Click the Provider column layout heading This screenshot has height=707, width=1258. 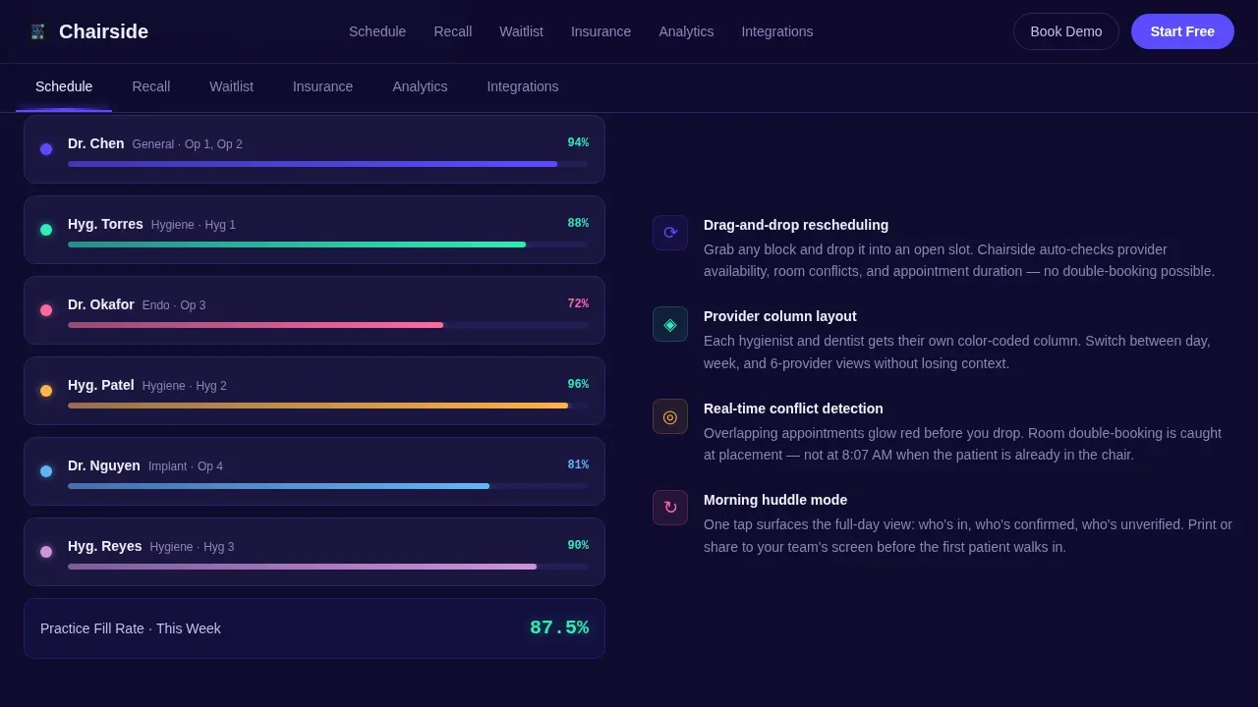coord(780,316)
